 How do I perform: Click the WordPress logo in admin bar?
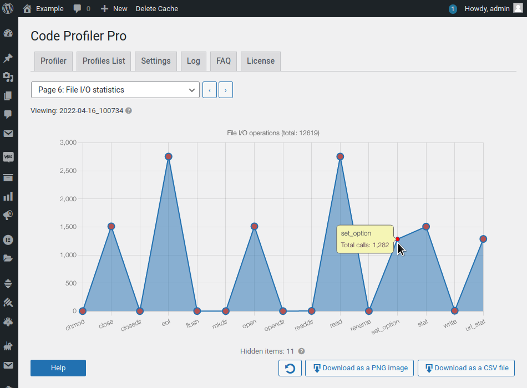tap(8, 8)
